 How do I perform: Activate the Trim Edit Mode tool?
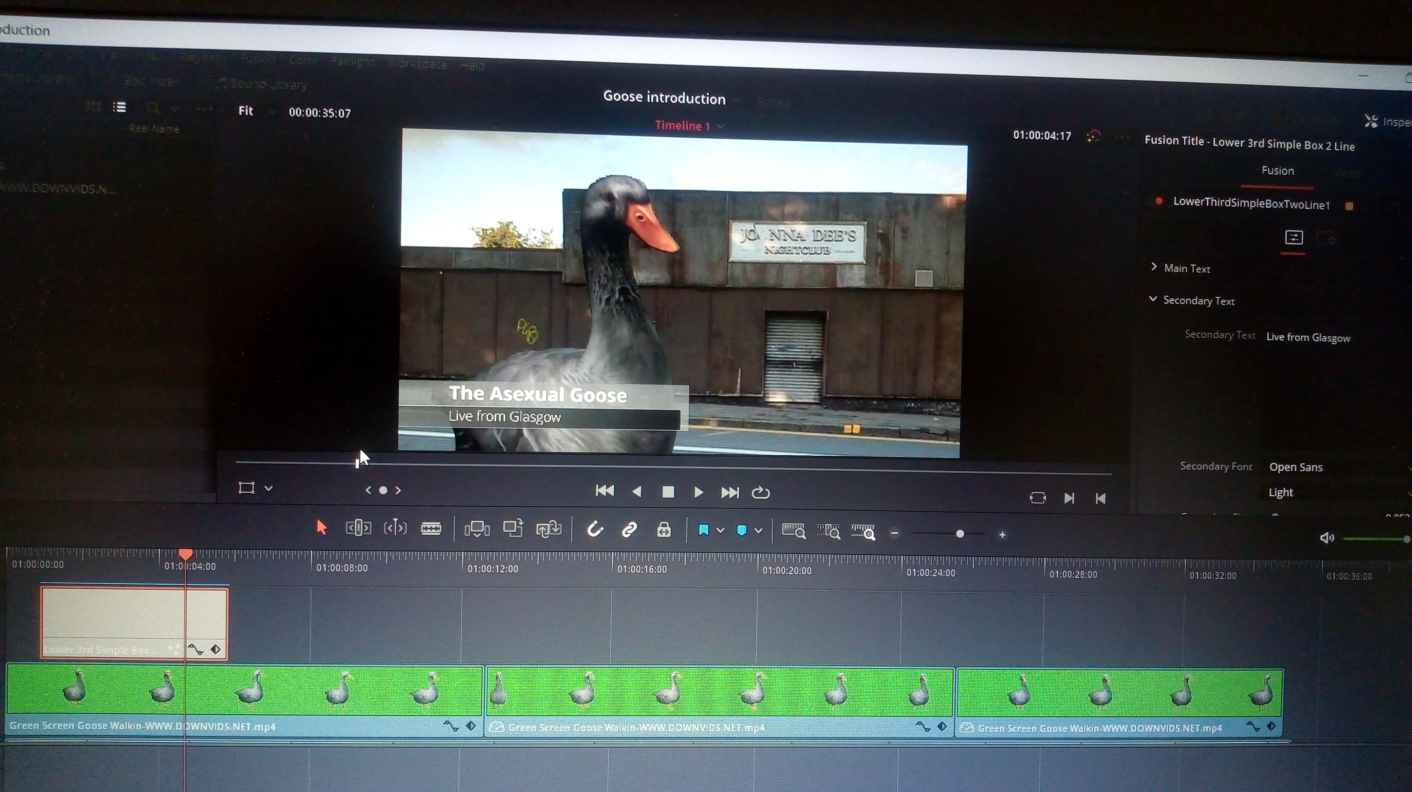[x=358, y=528]
